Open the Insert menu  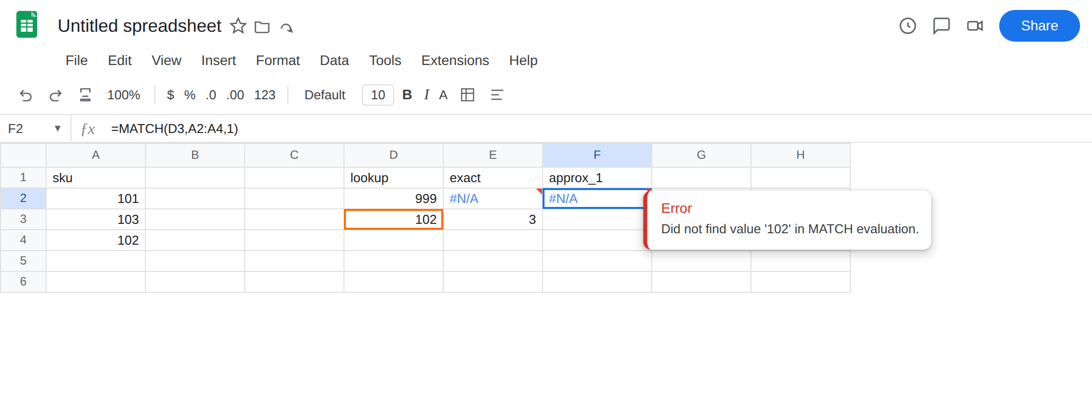click(218, 60)
